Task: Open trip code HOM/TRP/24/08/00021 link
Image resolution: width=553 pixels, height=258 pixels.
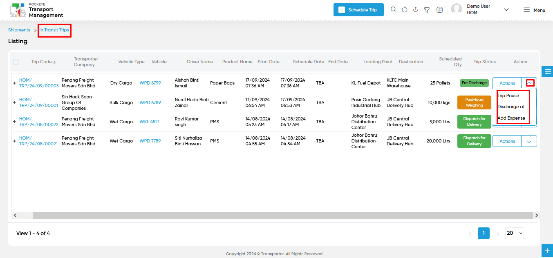Action: click(38, 141)
